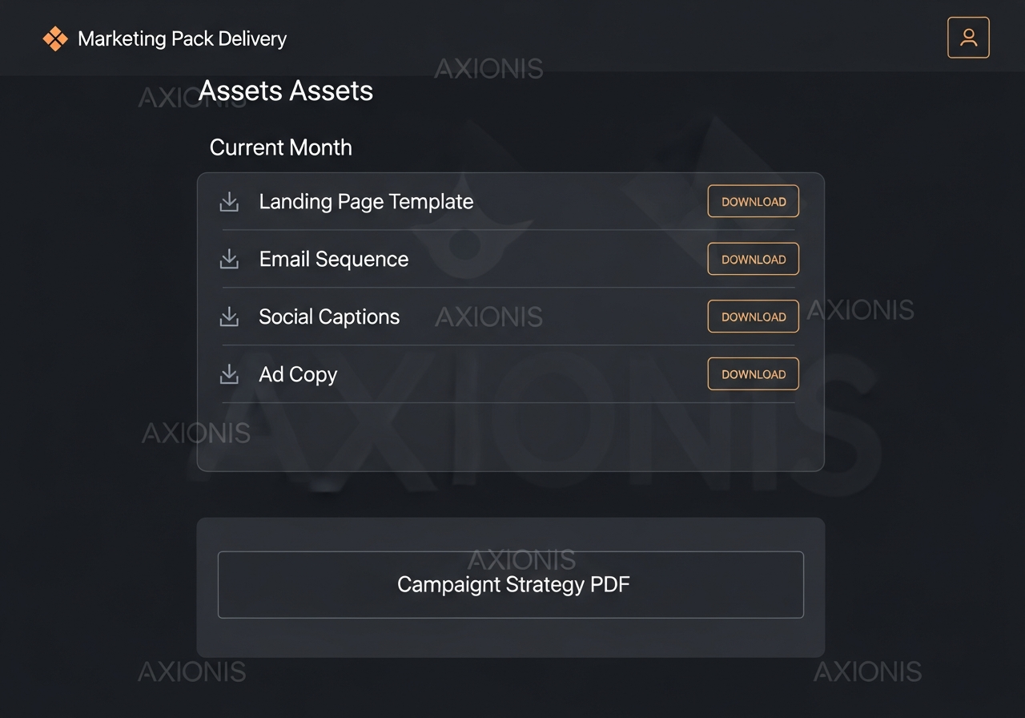Click the download icon beside Landing Page Template

(229, 202)
